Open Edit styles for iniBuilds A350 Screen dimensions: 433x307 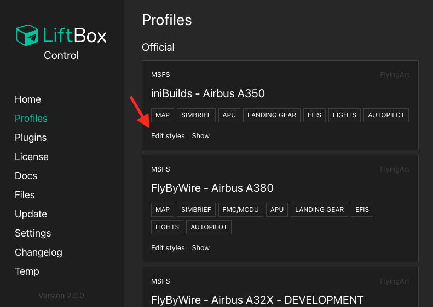(168, 136)
